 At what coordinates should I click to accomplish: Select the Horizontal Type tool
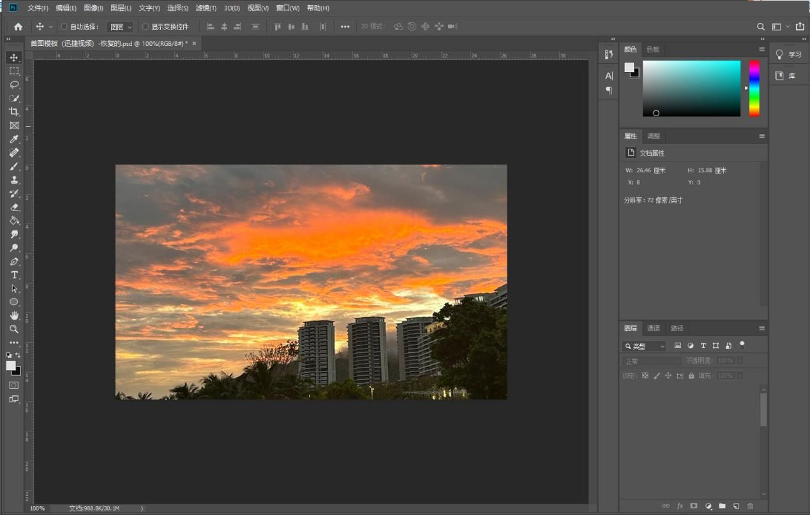[14, 275]
